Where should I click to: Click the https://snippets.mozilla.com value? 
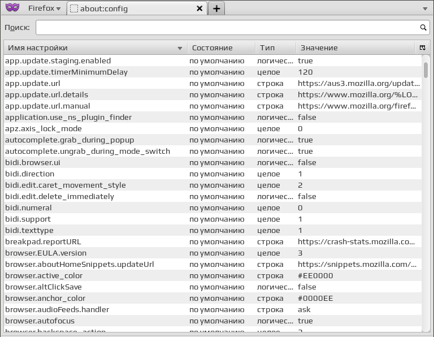pos(357,265)
